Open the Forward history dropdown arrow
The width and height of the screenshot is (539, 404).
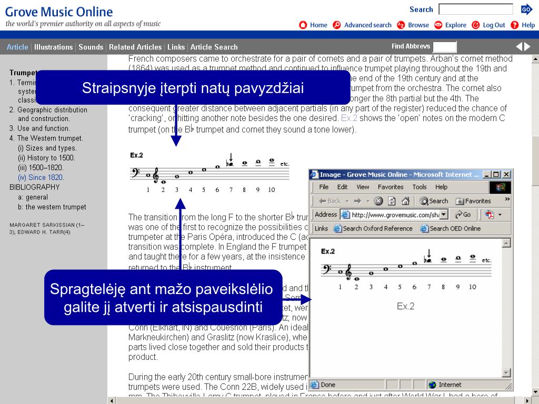point(368,201)
